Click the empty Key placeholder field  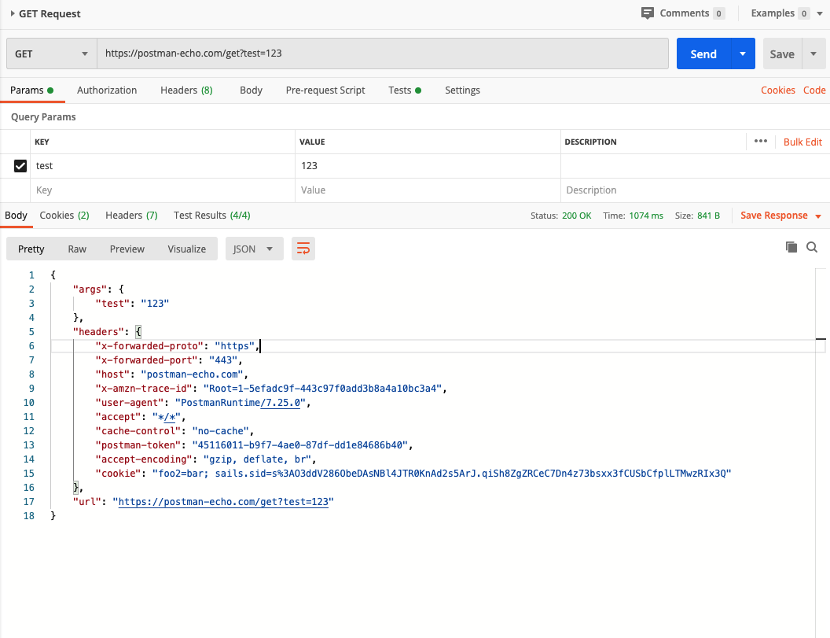[x=163, y=190]
